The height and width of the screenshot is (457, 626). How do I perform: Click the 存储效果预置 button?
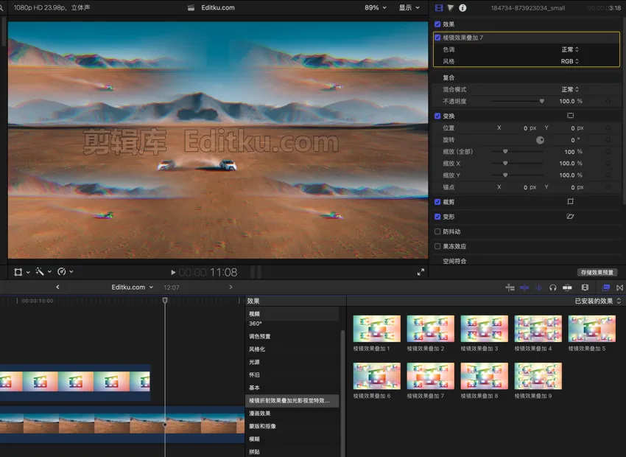pos(597,272)
